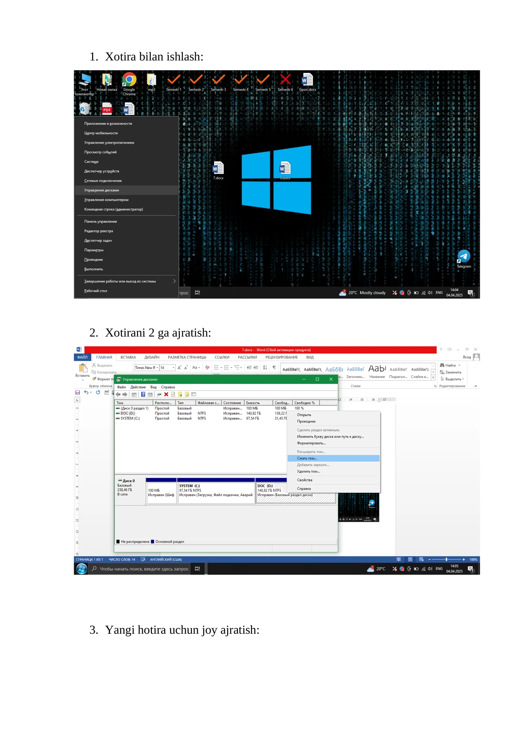Click 'Сжать том...' in the disk context menu
Viewport: 517px width, 731px height.
[333, 458]
